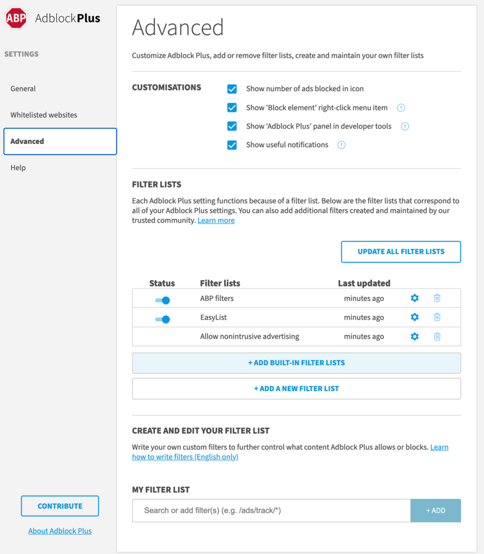Expand the built-in filter lists options

(296, 362)
